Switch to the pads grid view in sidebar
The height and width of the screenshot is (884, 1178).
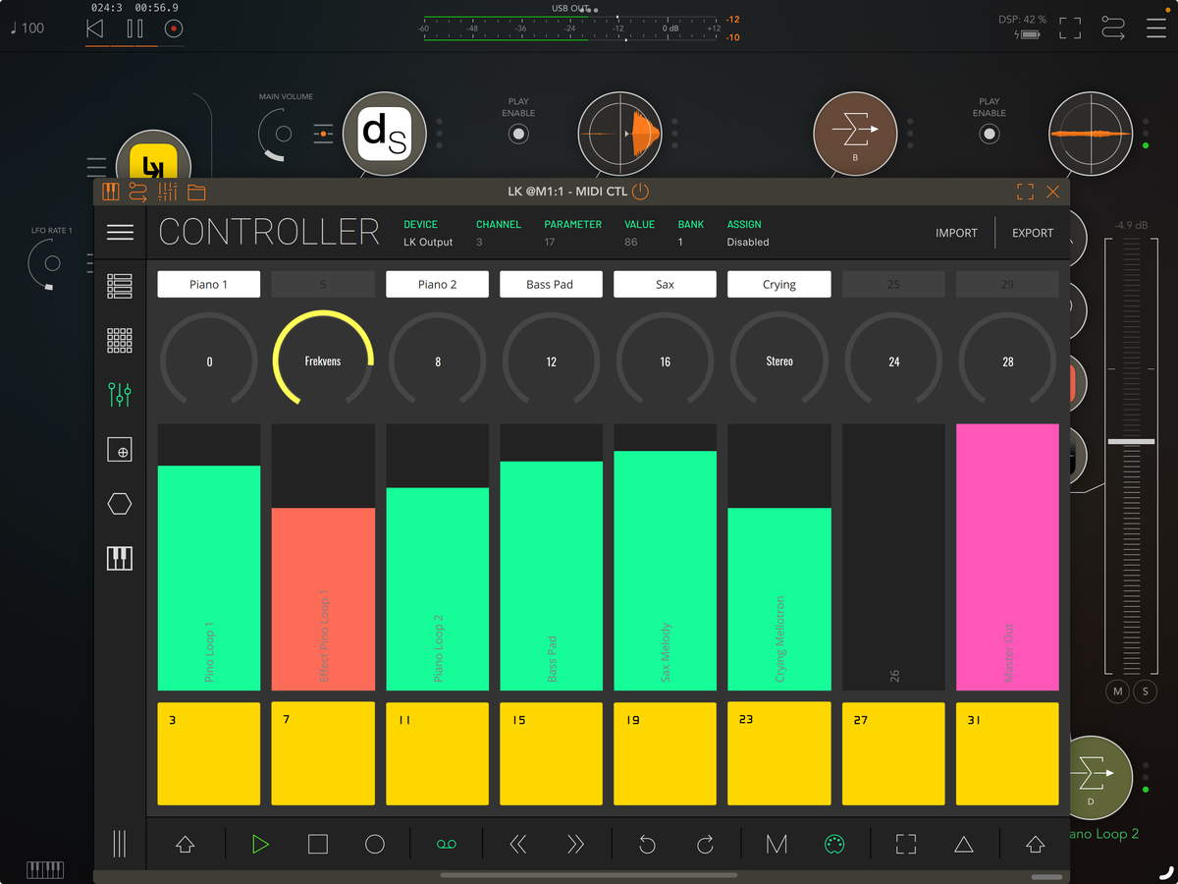pos(120,341)
